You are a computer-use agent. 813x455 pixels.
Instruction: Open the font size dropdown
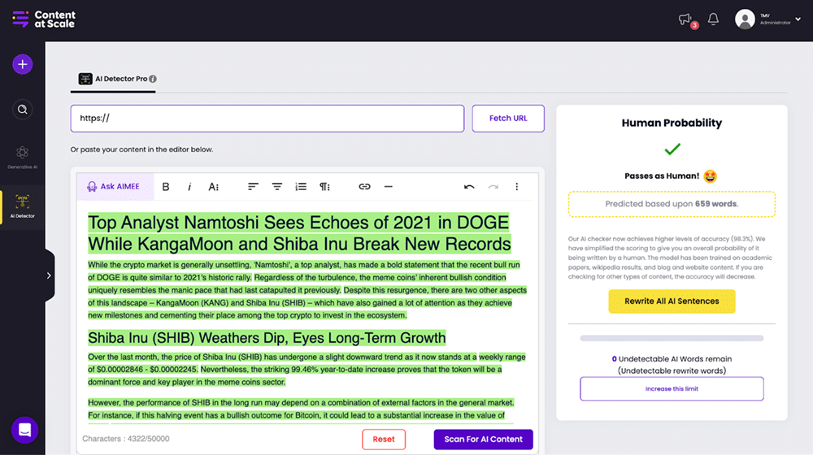point(213,187)
